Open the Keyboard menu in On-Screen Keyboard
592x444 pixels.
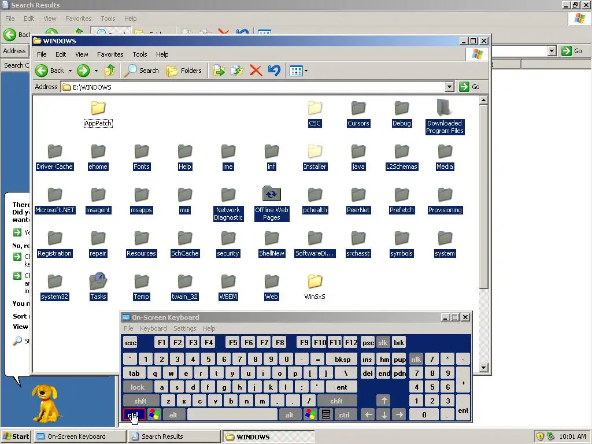point(153,328)
